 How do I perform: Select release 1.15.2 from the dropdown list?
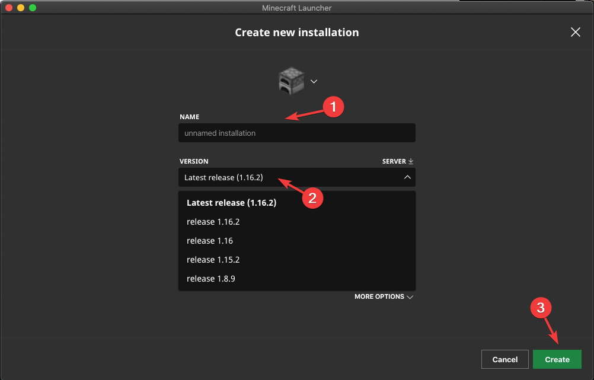point(296,260)
